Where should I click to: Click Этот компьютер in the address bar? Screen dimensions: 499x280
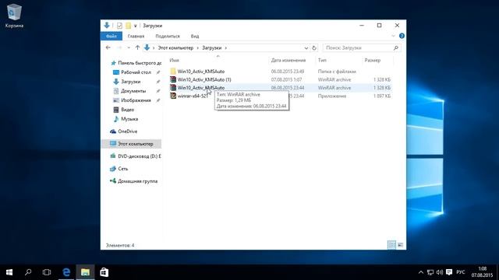175,48
